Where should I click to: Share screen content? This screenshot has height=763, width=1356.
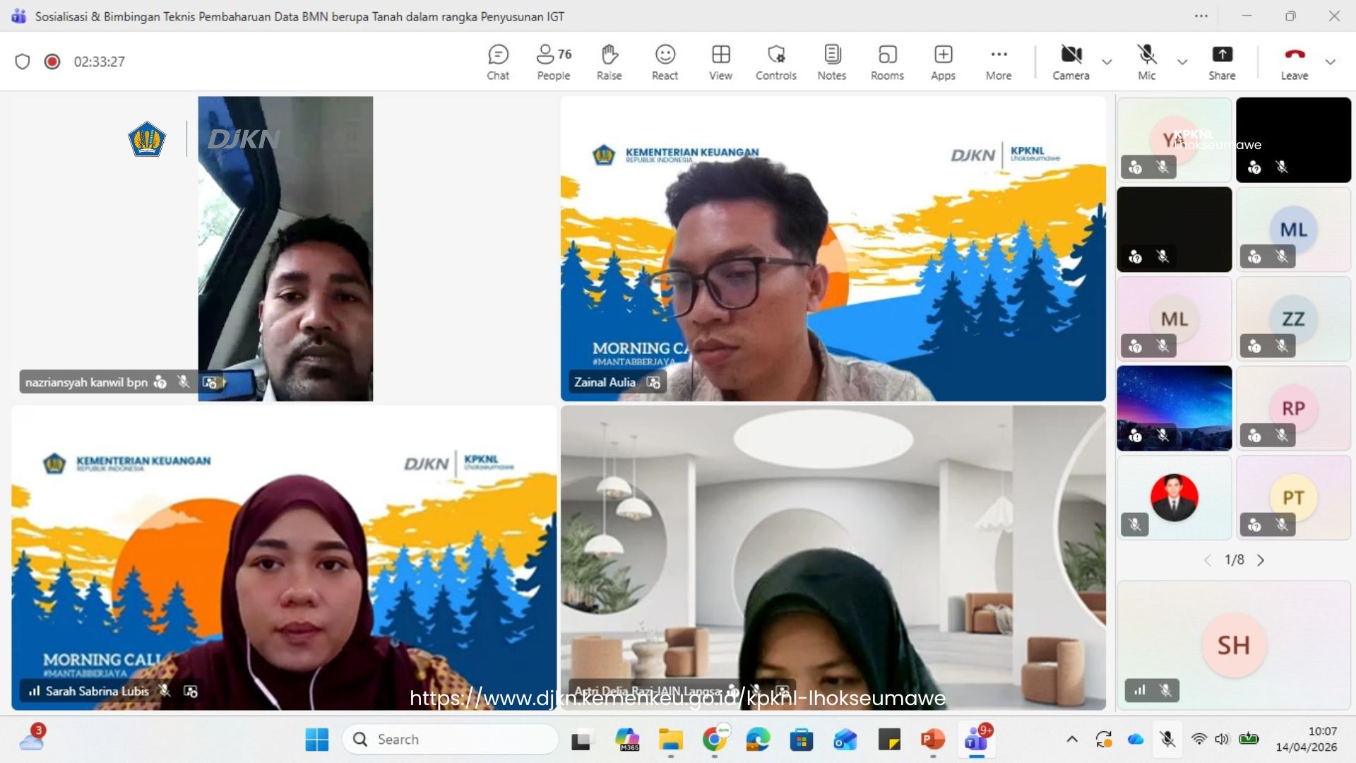[x=1222, y=62]
